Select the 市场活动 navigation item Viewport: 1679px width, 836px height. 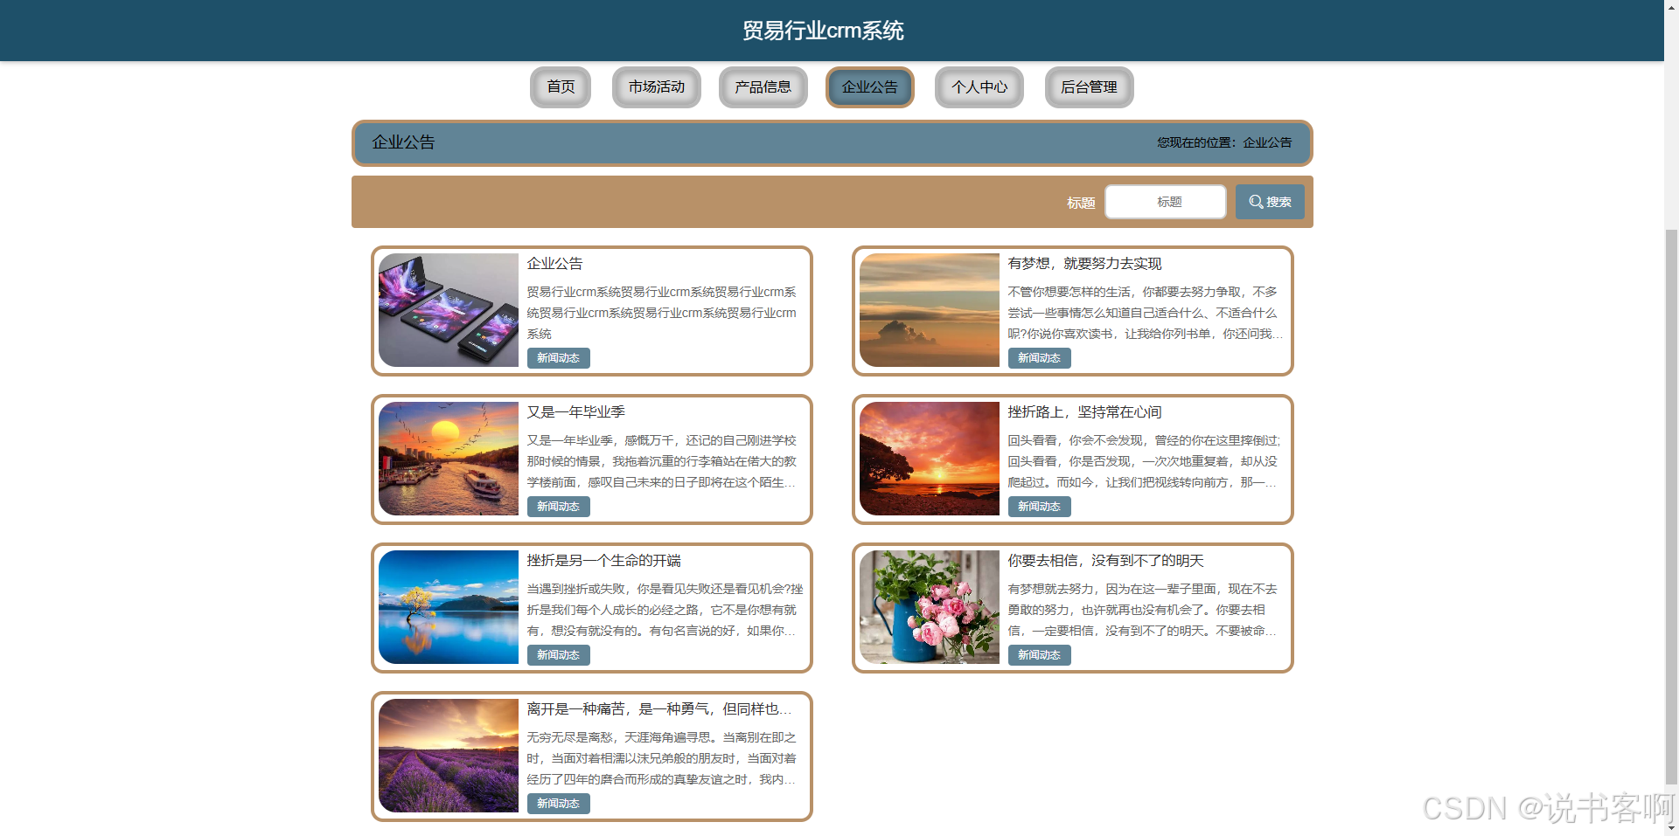(656, 87)
